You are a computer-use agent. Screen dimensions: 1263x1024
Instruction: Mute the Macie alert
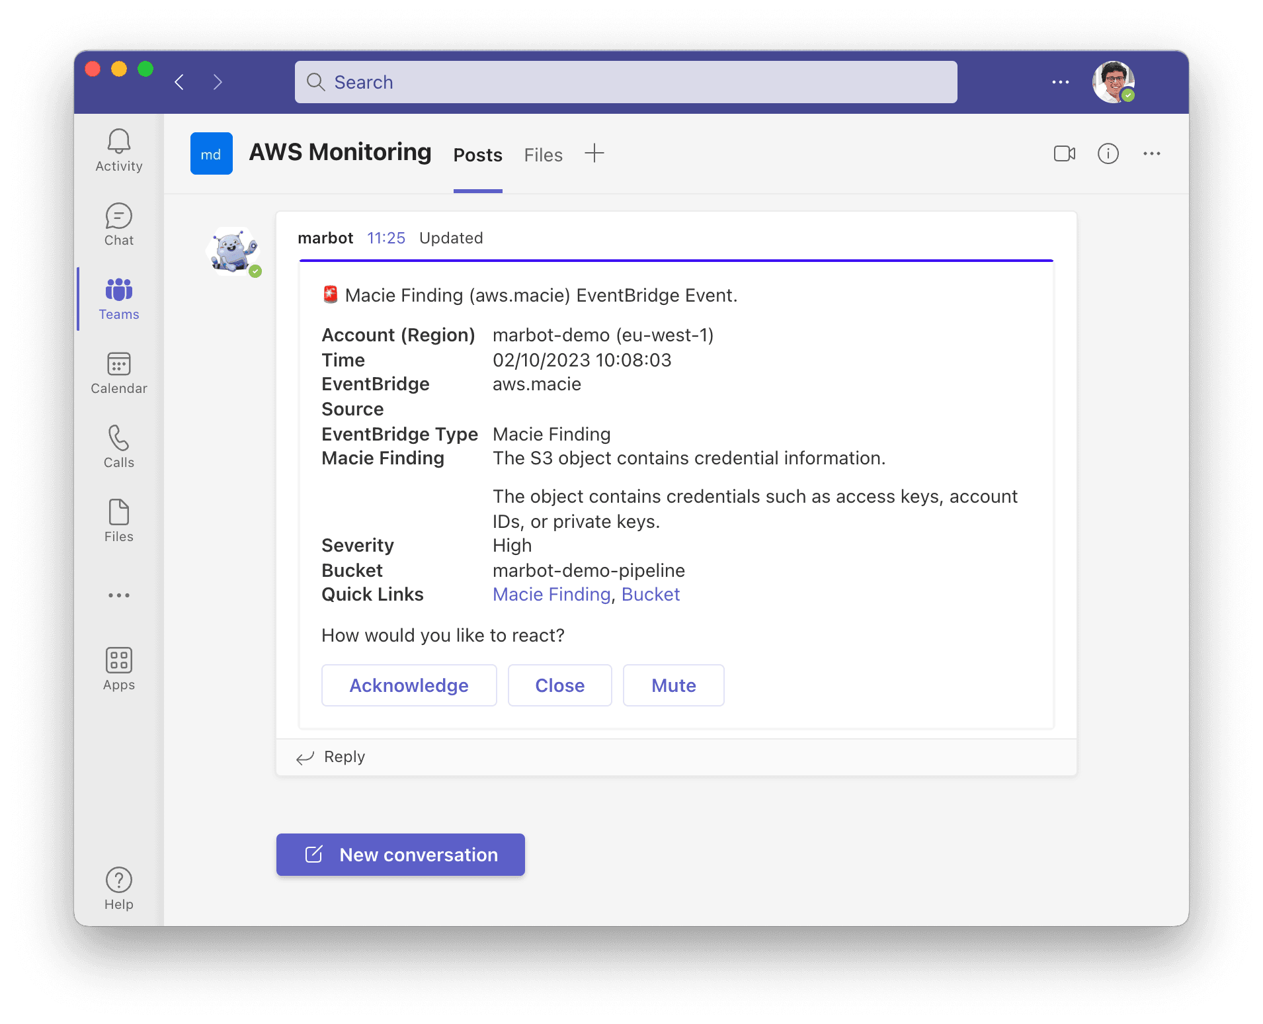(674, 685)
